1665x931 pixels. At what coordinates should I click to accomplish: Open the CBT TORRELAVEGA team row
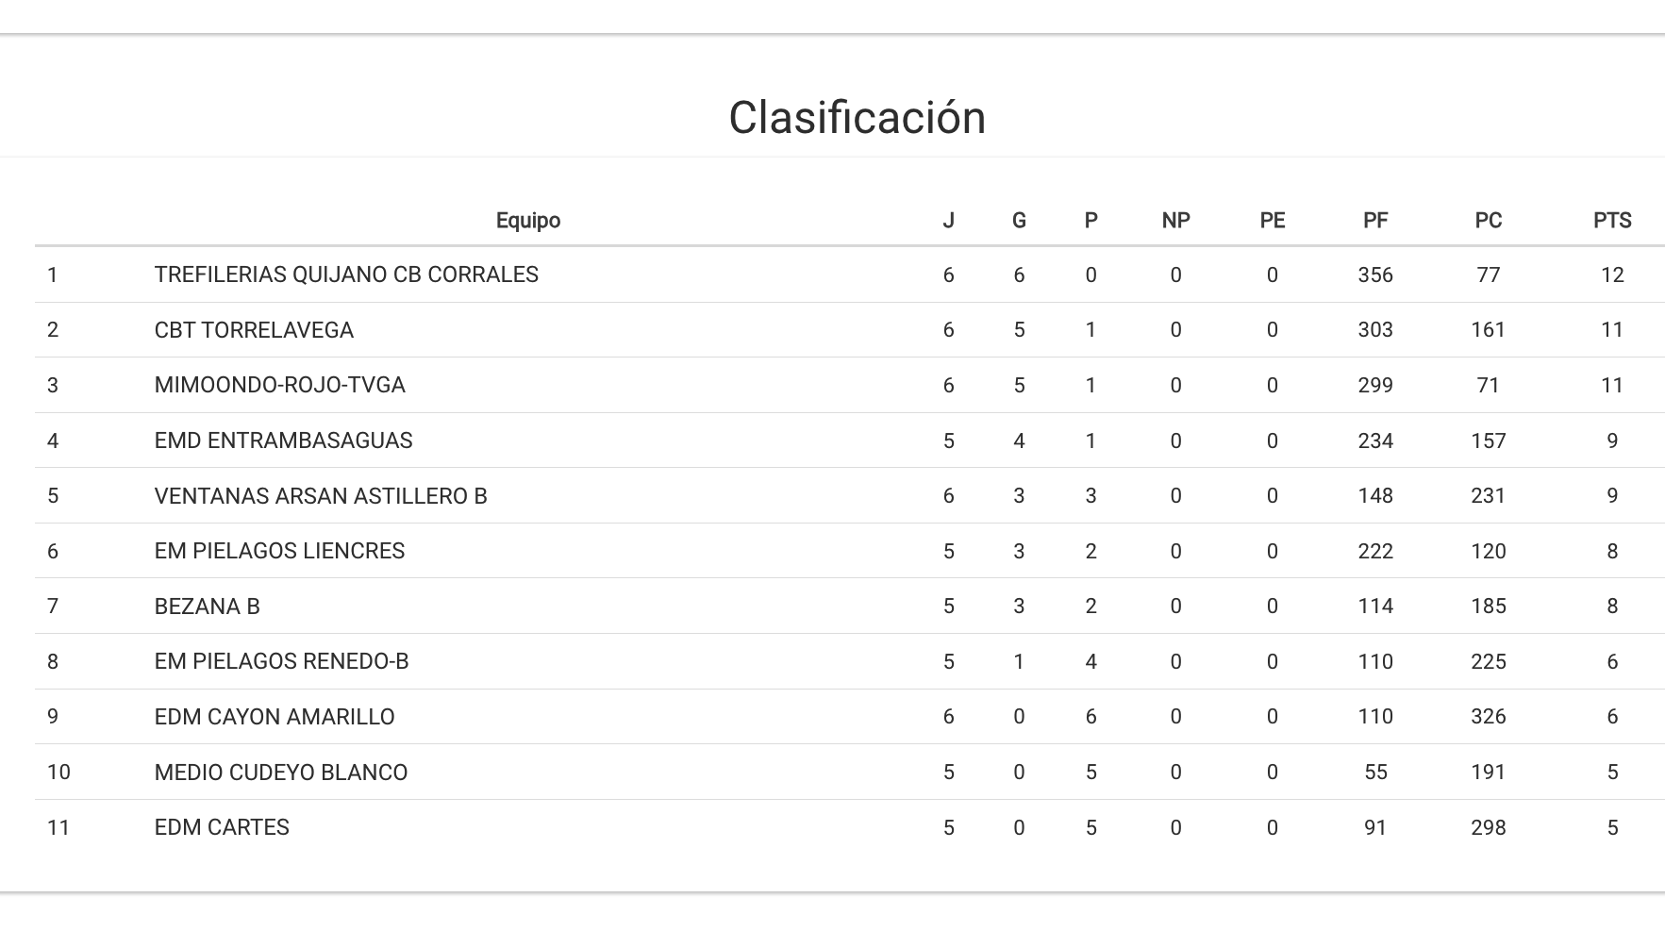[x=254, y=330]
